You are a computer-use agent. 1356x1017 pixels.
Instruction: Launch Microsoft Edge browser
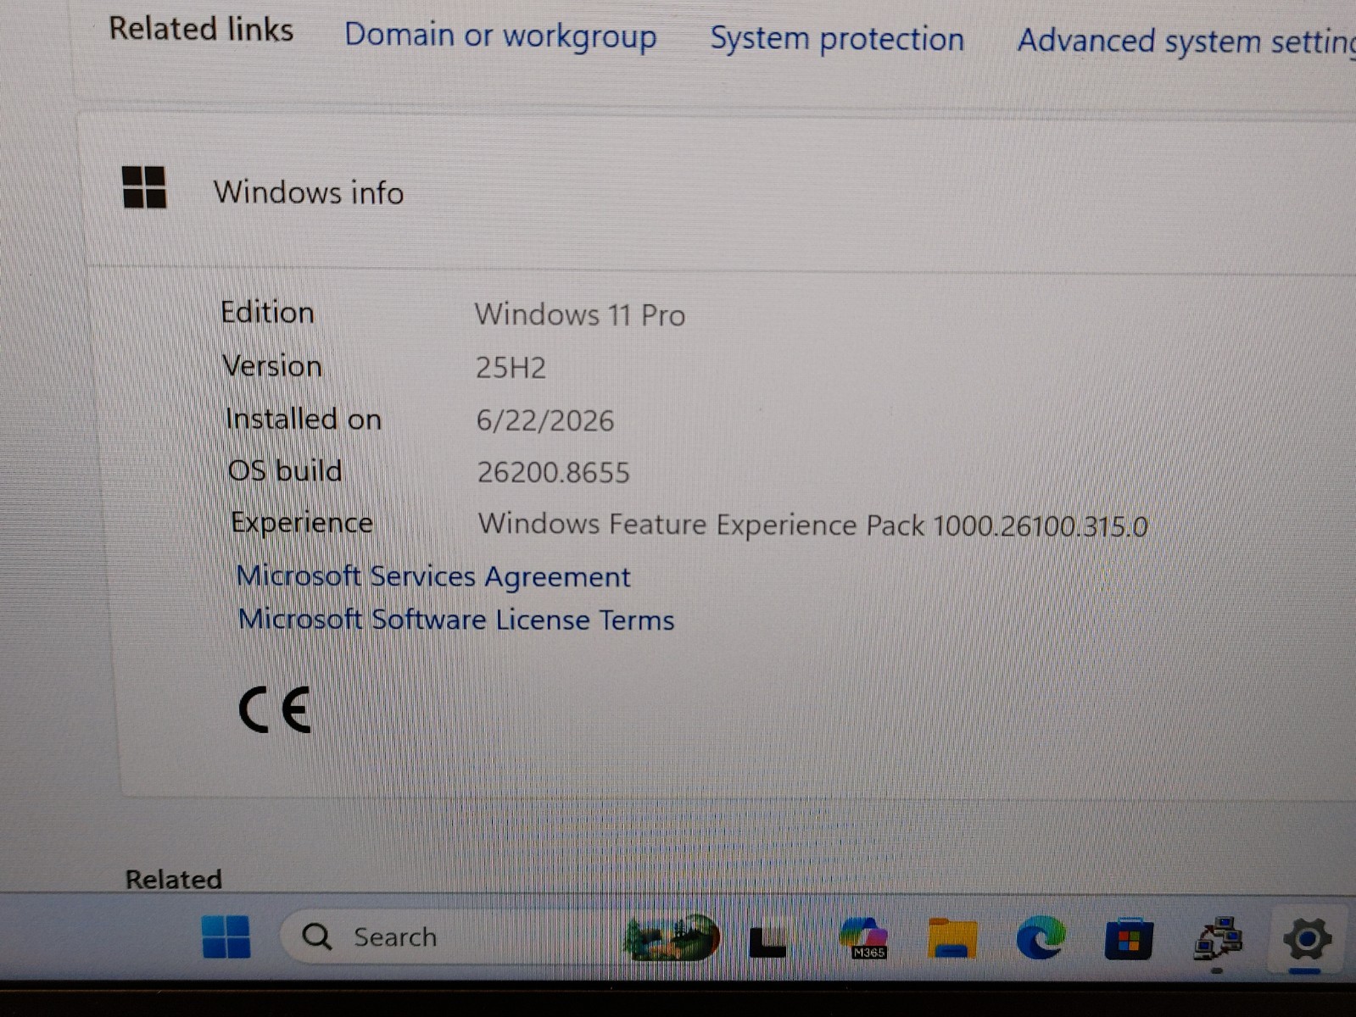coord(1041,937)
